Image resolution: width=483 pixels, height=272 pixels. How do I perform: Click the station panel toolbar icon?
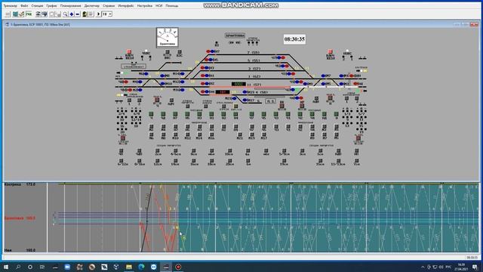(15, 14)
